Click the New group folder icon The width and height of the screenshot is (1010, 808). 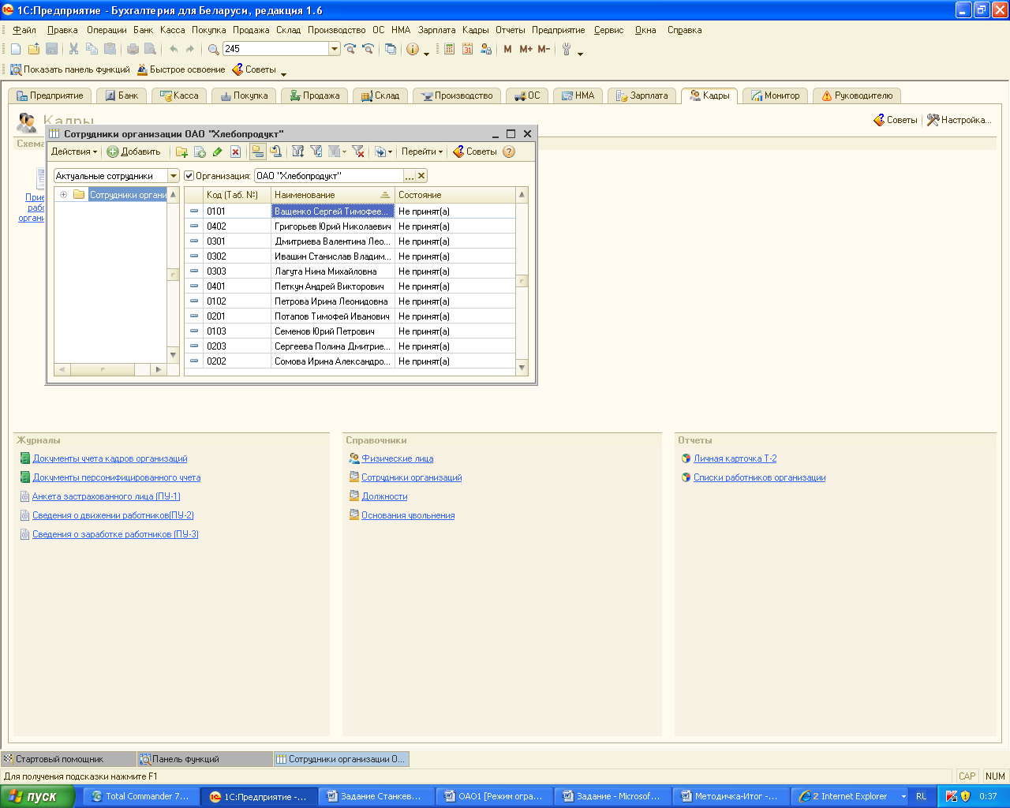click(x=181, y=151)
